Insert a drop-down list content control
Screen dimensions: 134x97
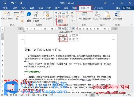click(64, 17)
